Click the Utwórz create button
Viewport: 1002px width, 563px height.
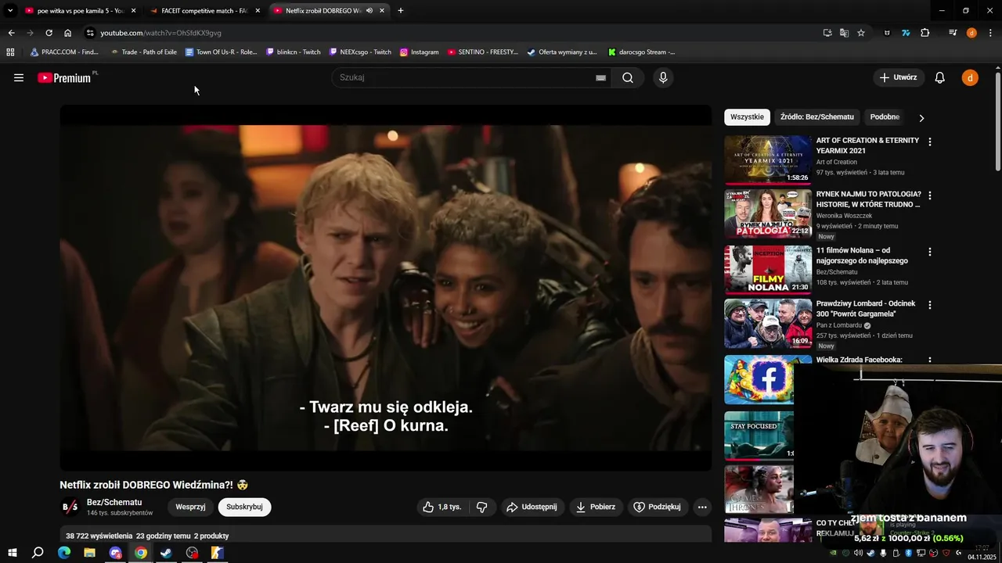[x=898, y=77]
